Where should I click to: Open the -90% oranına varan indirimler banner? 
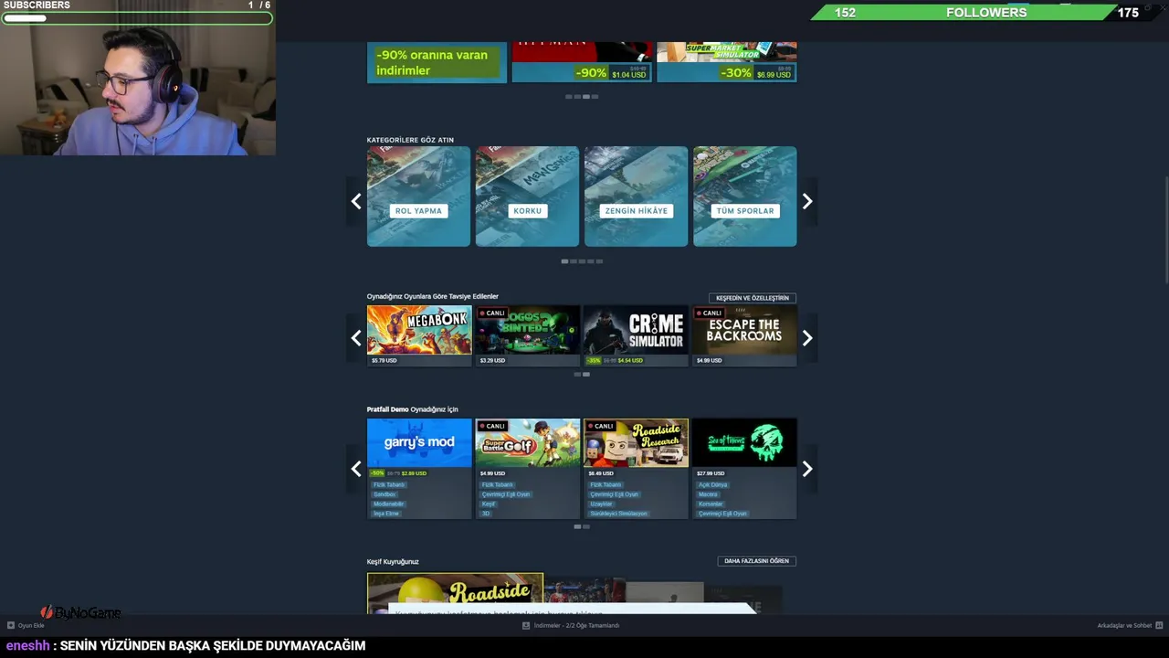(x=437, y=62)
